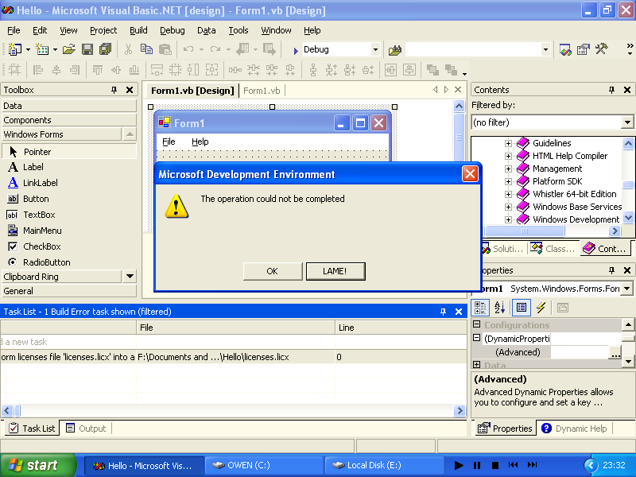Open the Build menu
This screenshot has width=636, height=477.
pyautogui.click(x=138, y=30)
